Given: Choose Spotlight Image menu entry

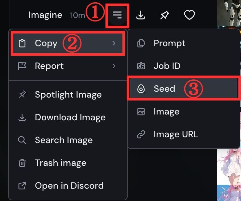Looking at the screenshot, I should pos(68,95).
